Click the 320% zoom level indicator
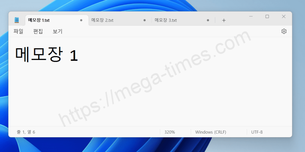This screenshot has width=305, height=152. 169,132
